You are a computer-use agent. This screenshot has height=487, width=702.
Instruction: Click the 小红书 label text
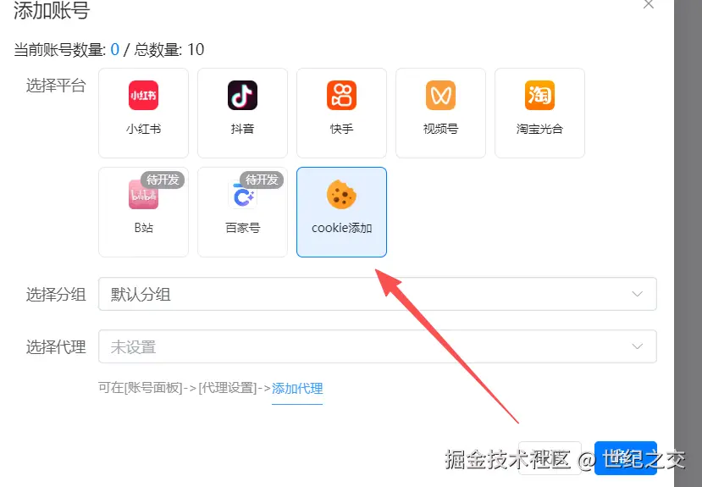tap(143, 129)
